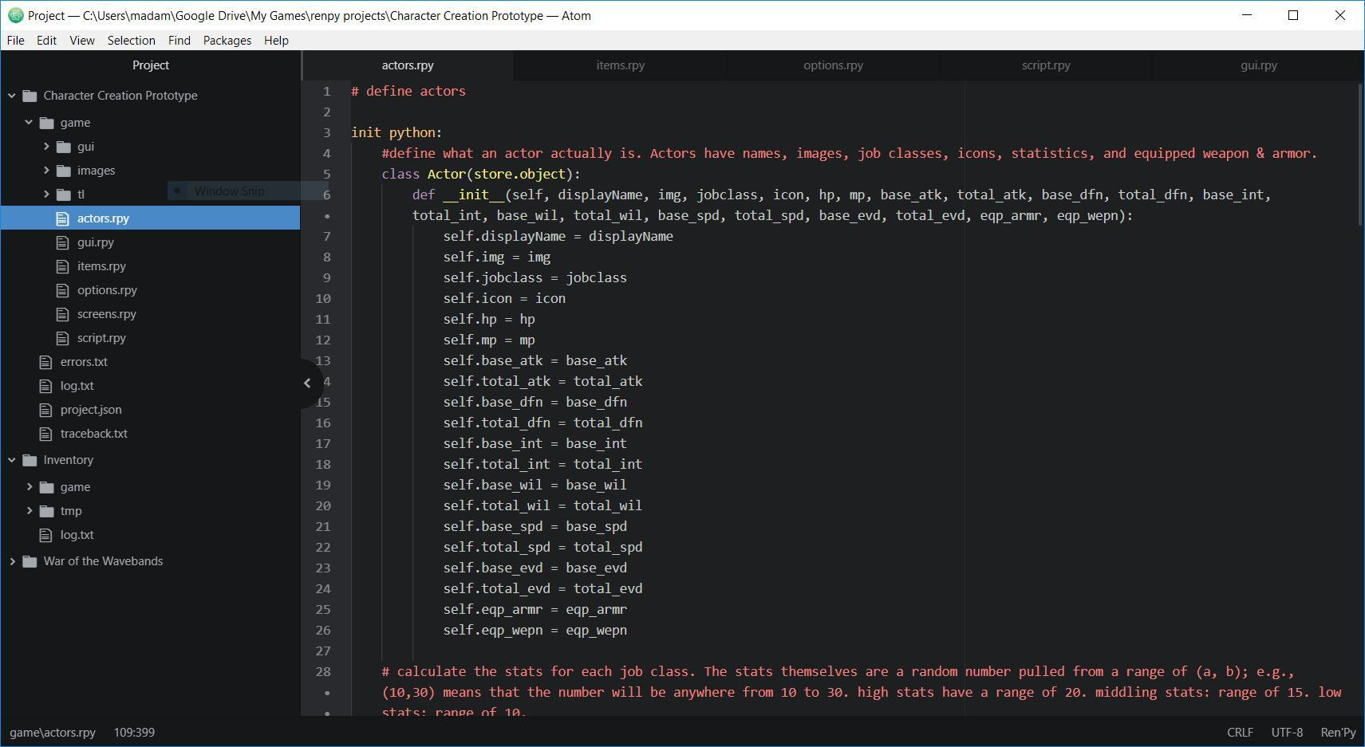Click the War of the Wavebands folder icon
This screenshot has height=747, width=1365.
30,561
